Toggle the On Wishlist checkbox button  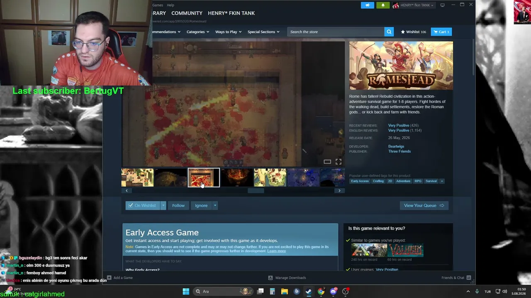click(143, 205)
